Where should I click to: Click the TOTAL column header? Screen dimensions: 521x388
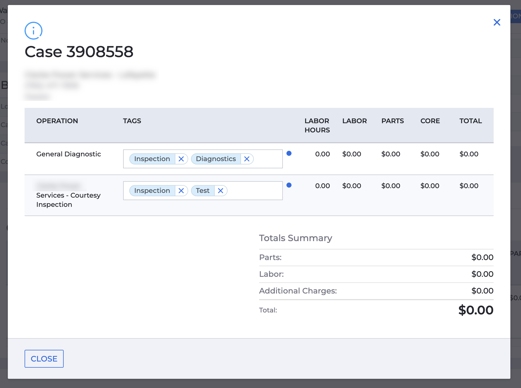tap(470, 121)
